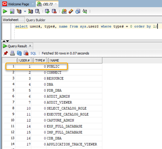Refresh the query result
Viewport: 162px width, 149px height.
(x=19, y=53)
